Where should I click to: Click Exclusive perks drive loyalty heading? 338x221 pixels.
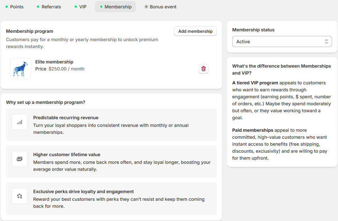tap(83, 191)
